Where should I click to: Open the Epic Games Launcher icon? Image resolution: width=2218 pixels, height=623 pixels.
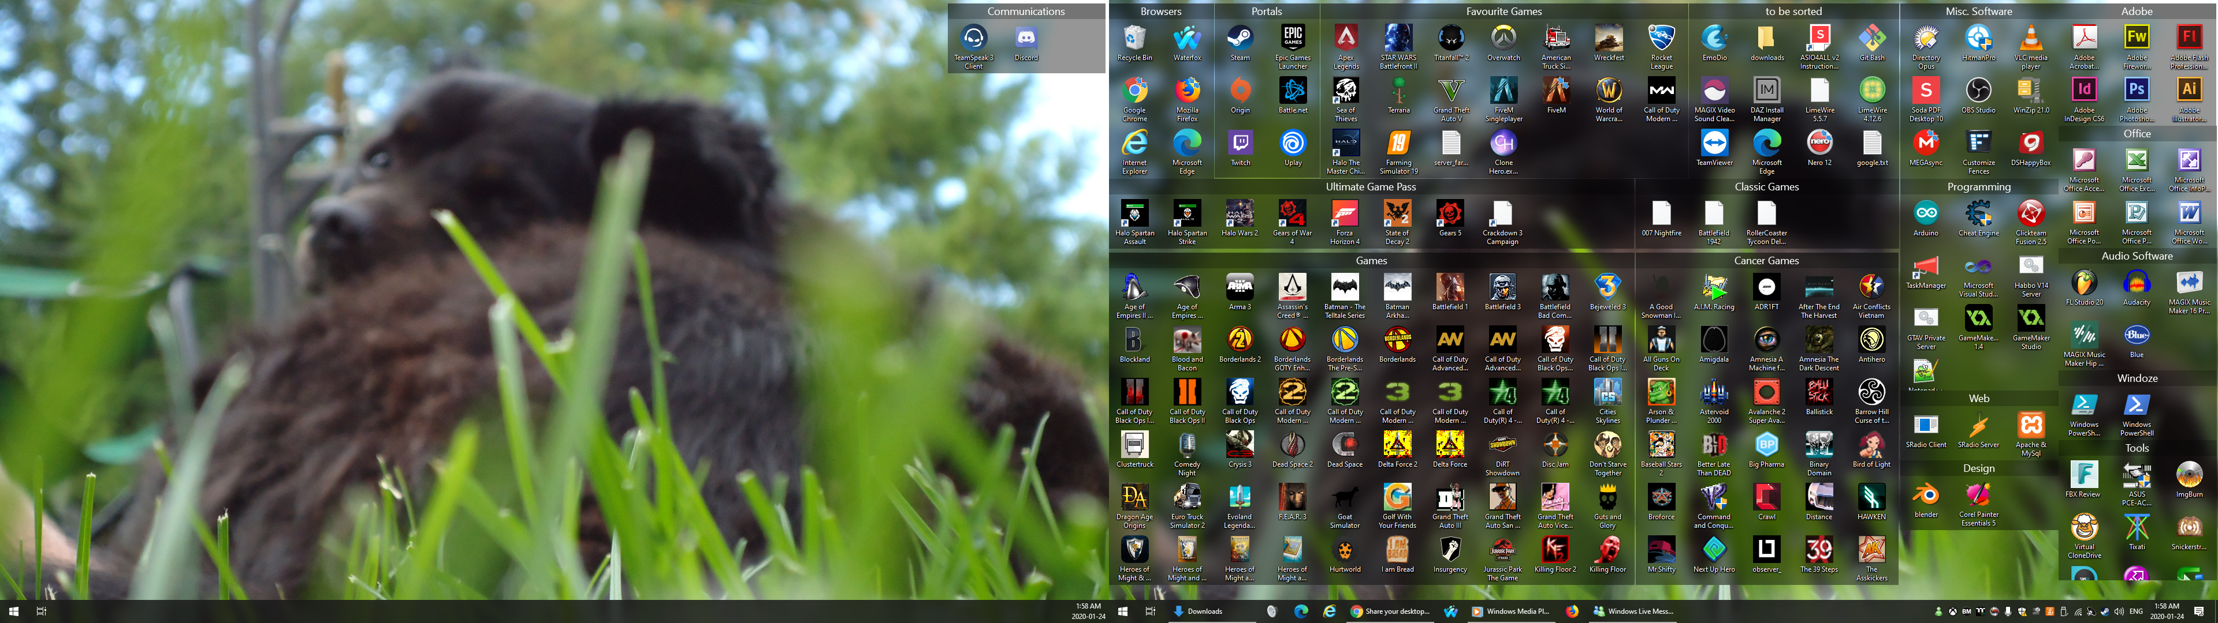tap(1293, 47)
